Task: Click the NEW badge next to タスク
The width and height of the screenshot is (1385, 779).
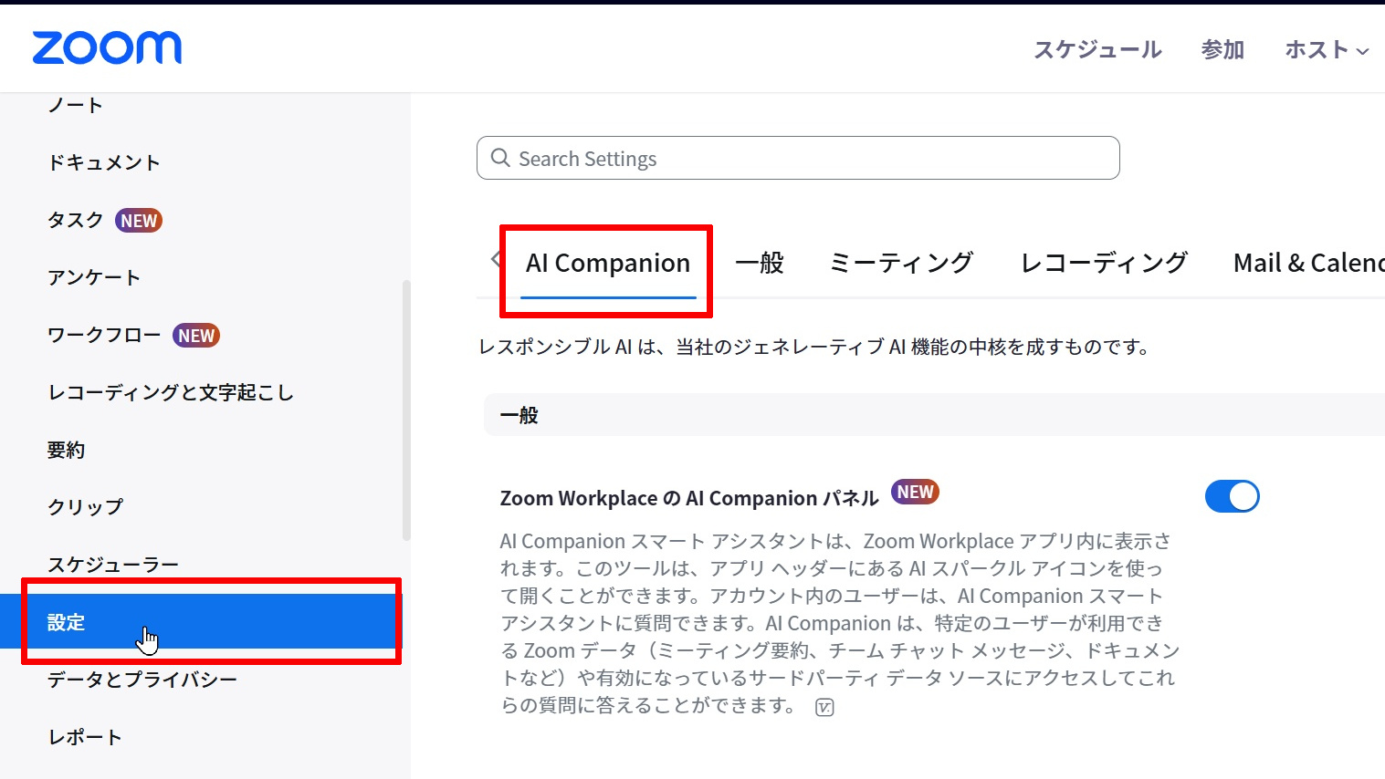Action: [139, 221]
